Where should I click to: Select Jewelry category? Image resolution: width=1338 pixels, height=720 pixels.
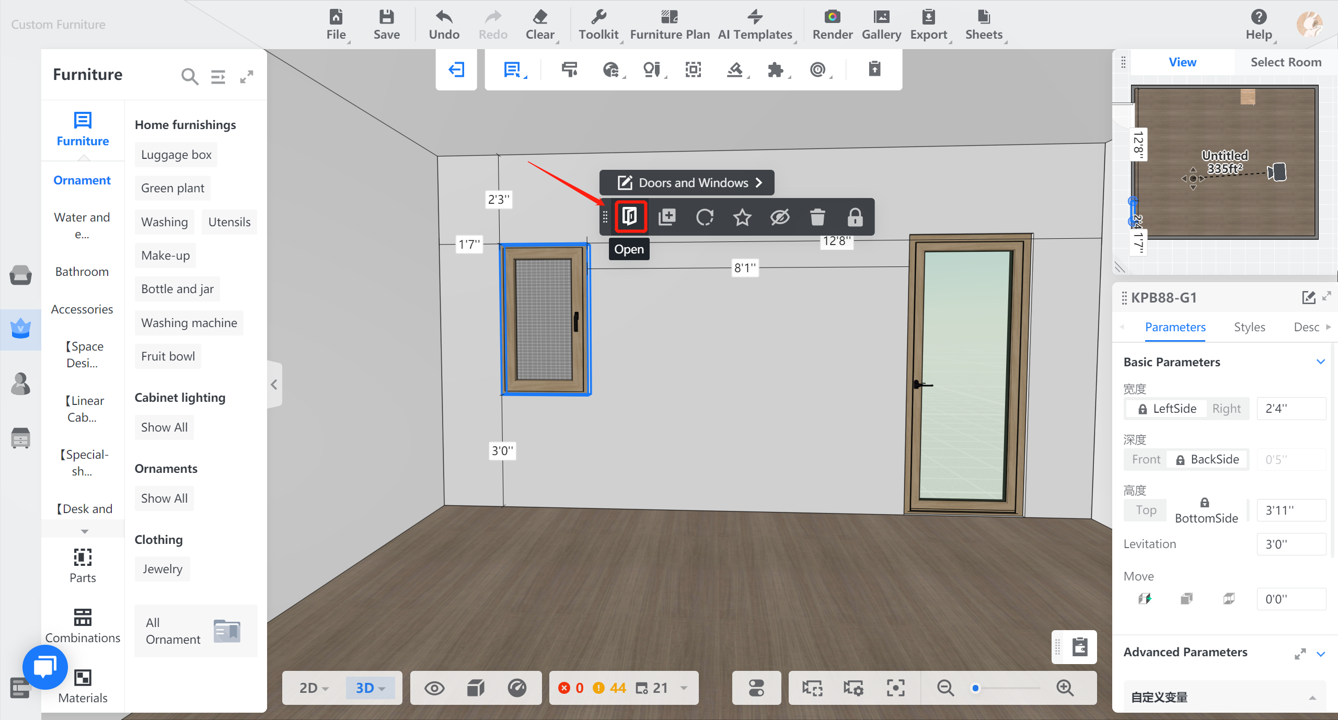tap(162, 569)
